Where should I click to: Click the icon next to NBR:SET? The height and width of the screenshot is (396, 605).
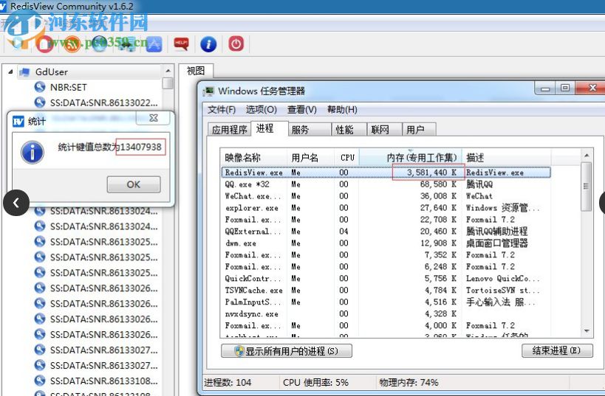40,87
